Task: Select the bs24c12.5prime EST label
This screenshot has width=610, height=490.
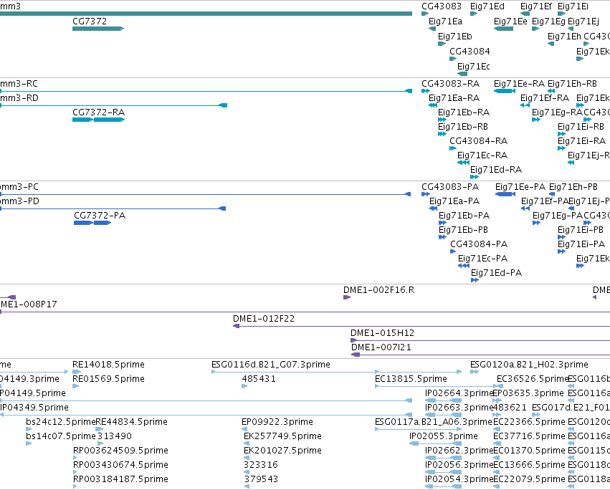Action: [x=61, y=423]
